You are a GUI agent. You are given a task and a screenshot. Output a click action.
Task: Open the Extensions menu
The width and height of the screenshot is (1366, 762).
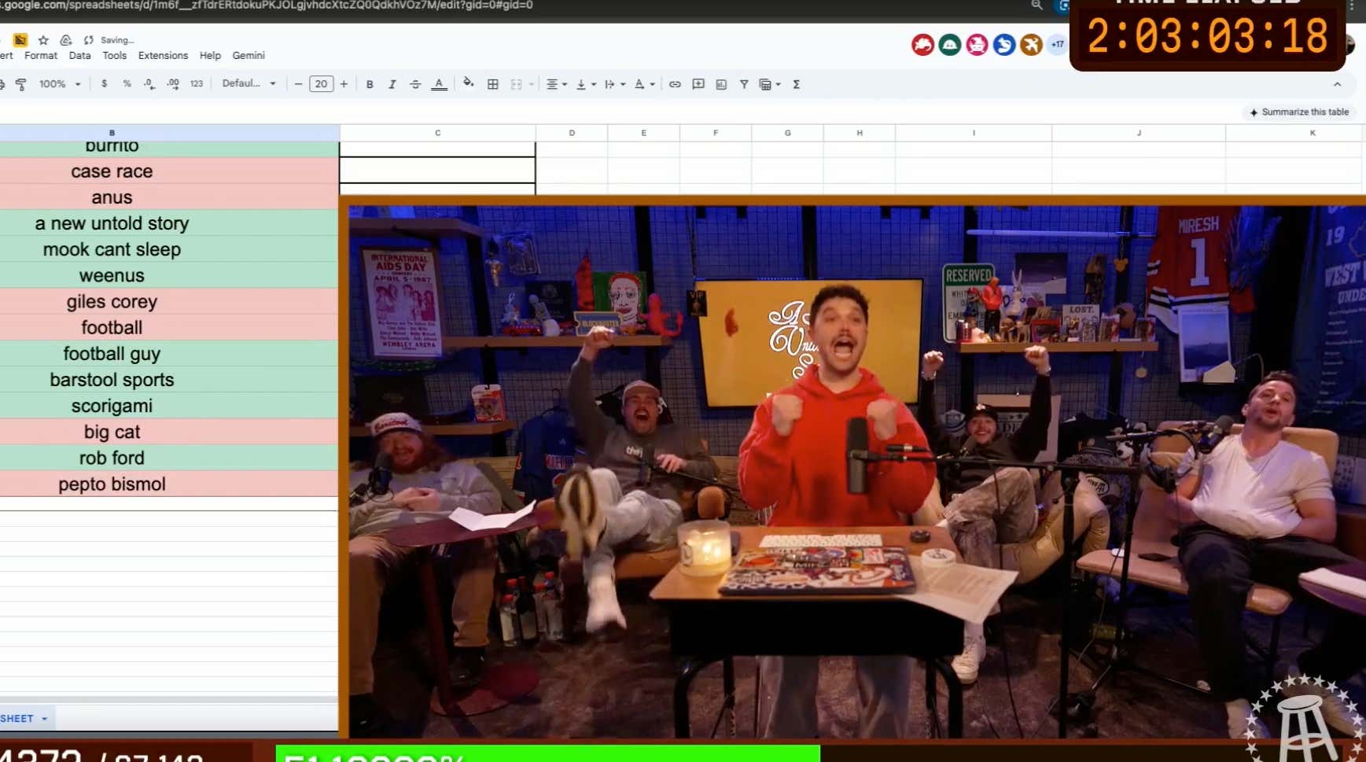[163, 56]
